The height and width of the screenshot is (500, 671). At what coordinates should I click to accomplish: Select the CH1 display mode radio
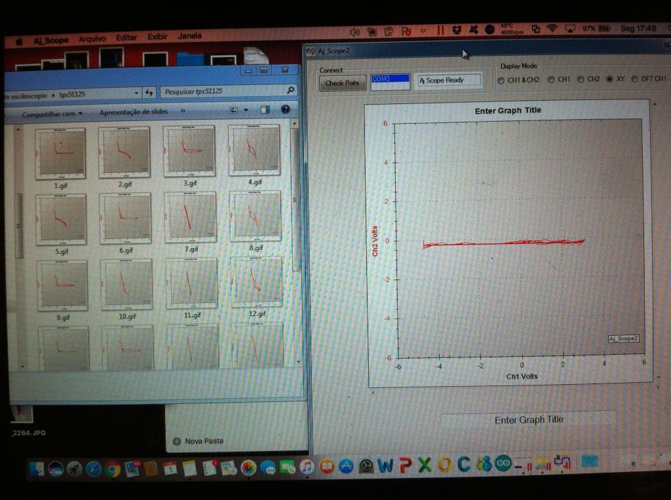551,80
